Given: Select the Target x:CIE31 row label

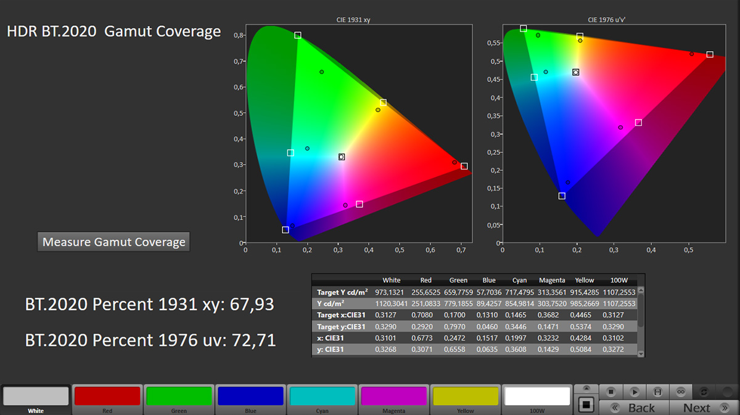Looking at the screenshot, I should [x=341, y=316].
